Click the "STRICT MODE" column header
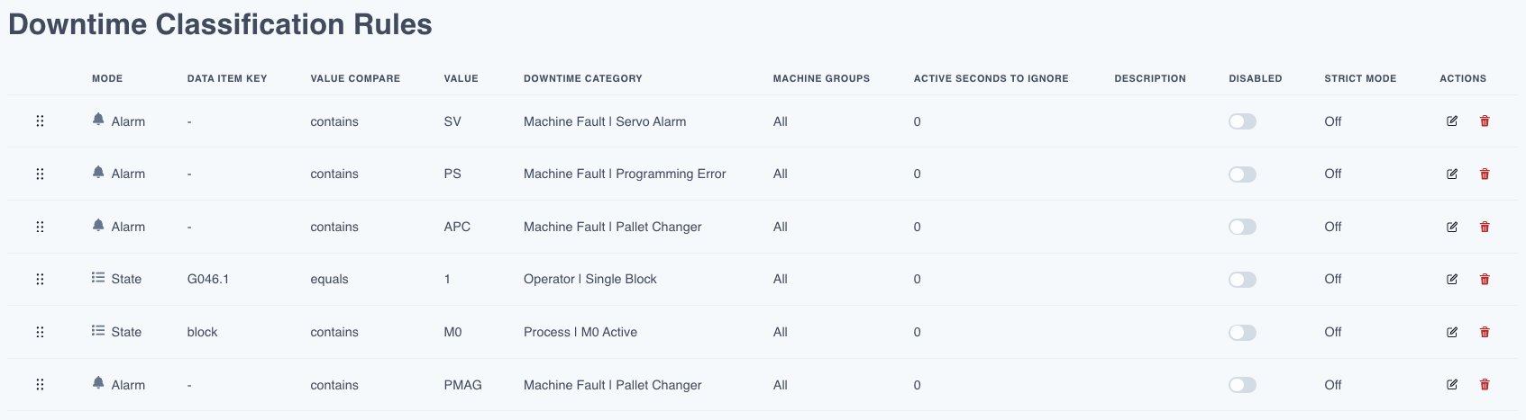1526x420 pixels. coord(1360,78)
